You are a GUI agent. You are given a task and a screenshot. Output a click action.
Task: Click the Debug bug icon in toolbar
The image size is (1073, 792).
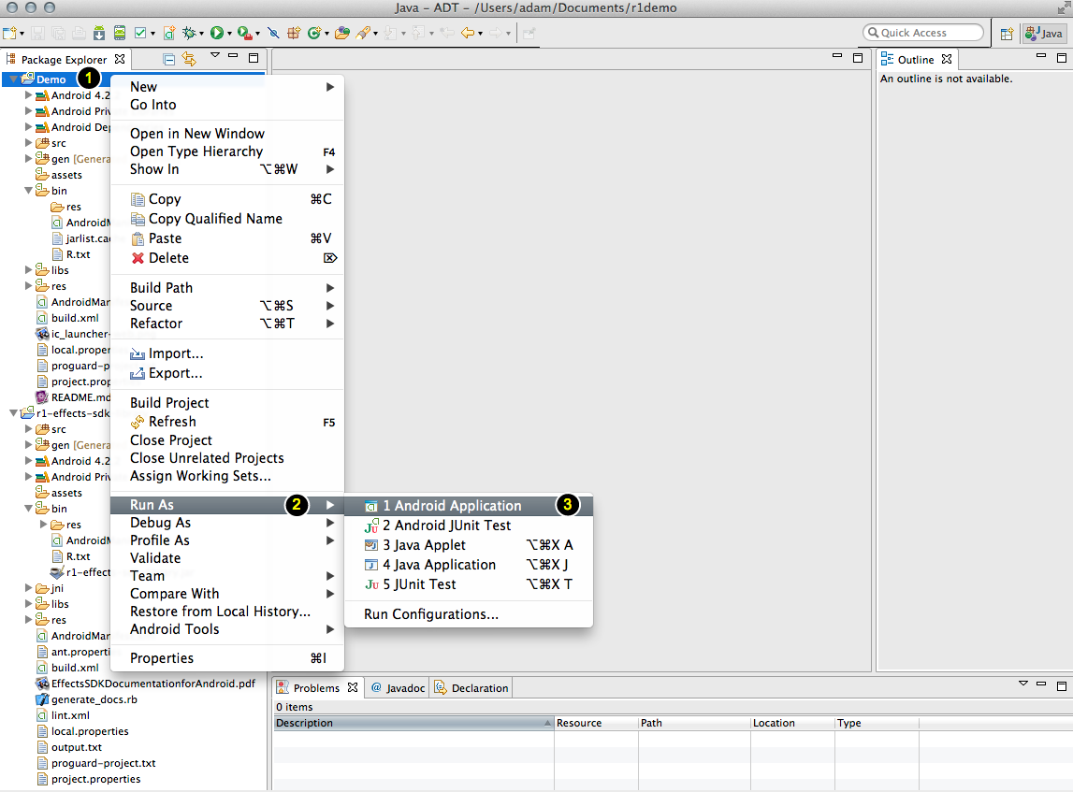tap(189, 33)
